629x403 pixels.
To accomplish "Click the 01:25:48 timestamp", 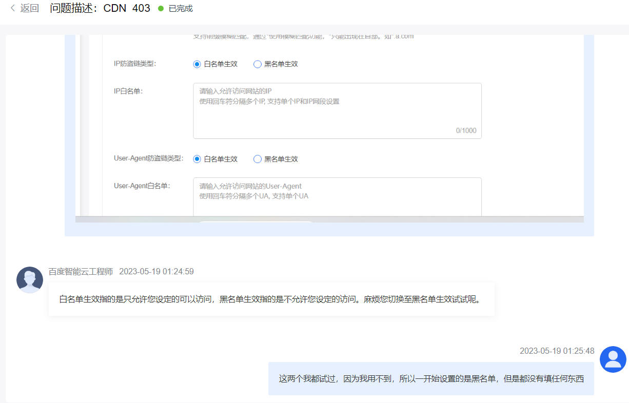I will pos(557,351).
